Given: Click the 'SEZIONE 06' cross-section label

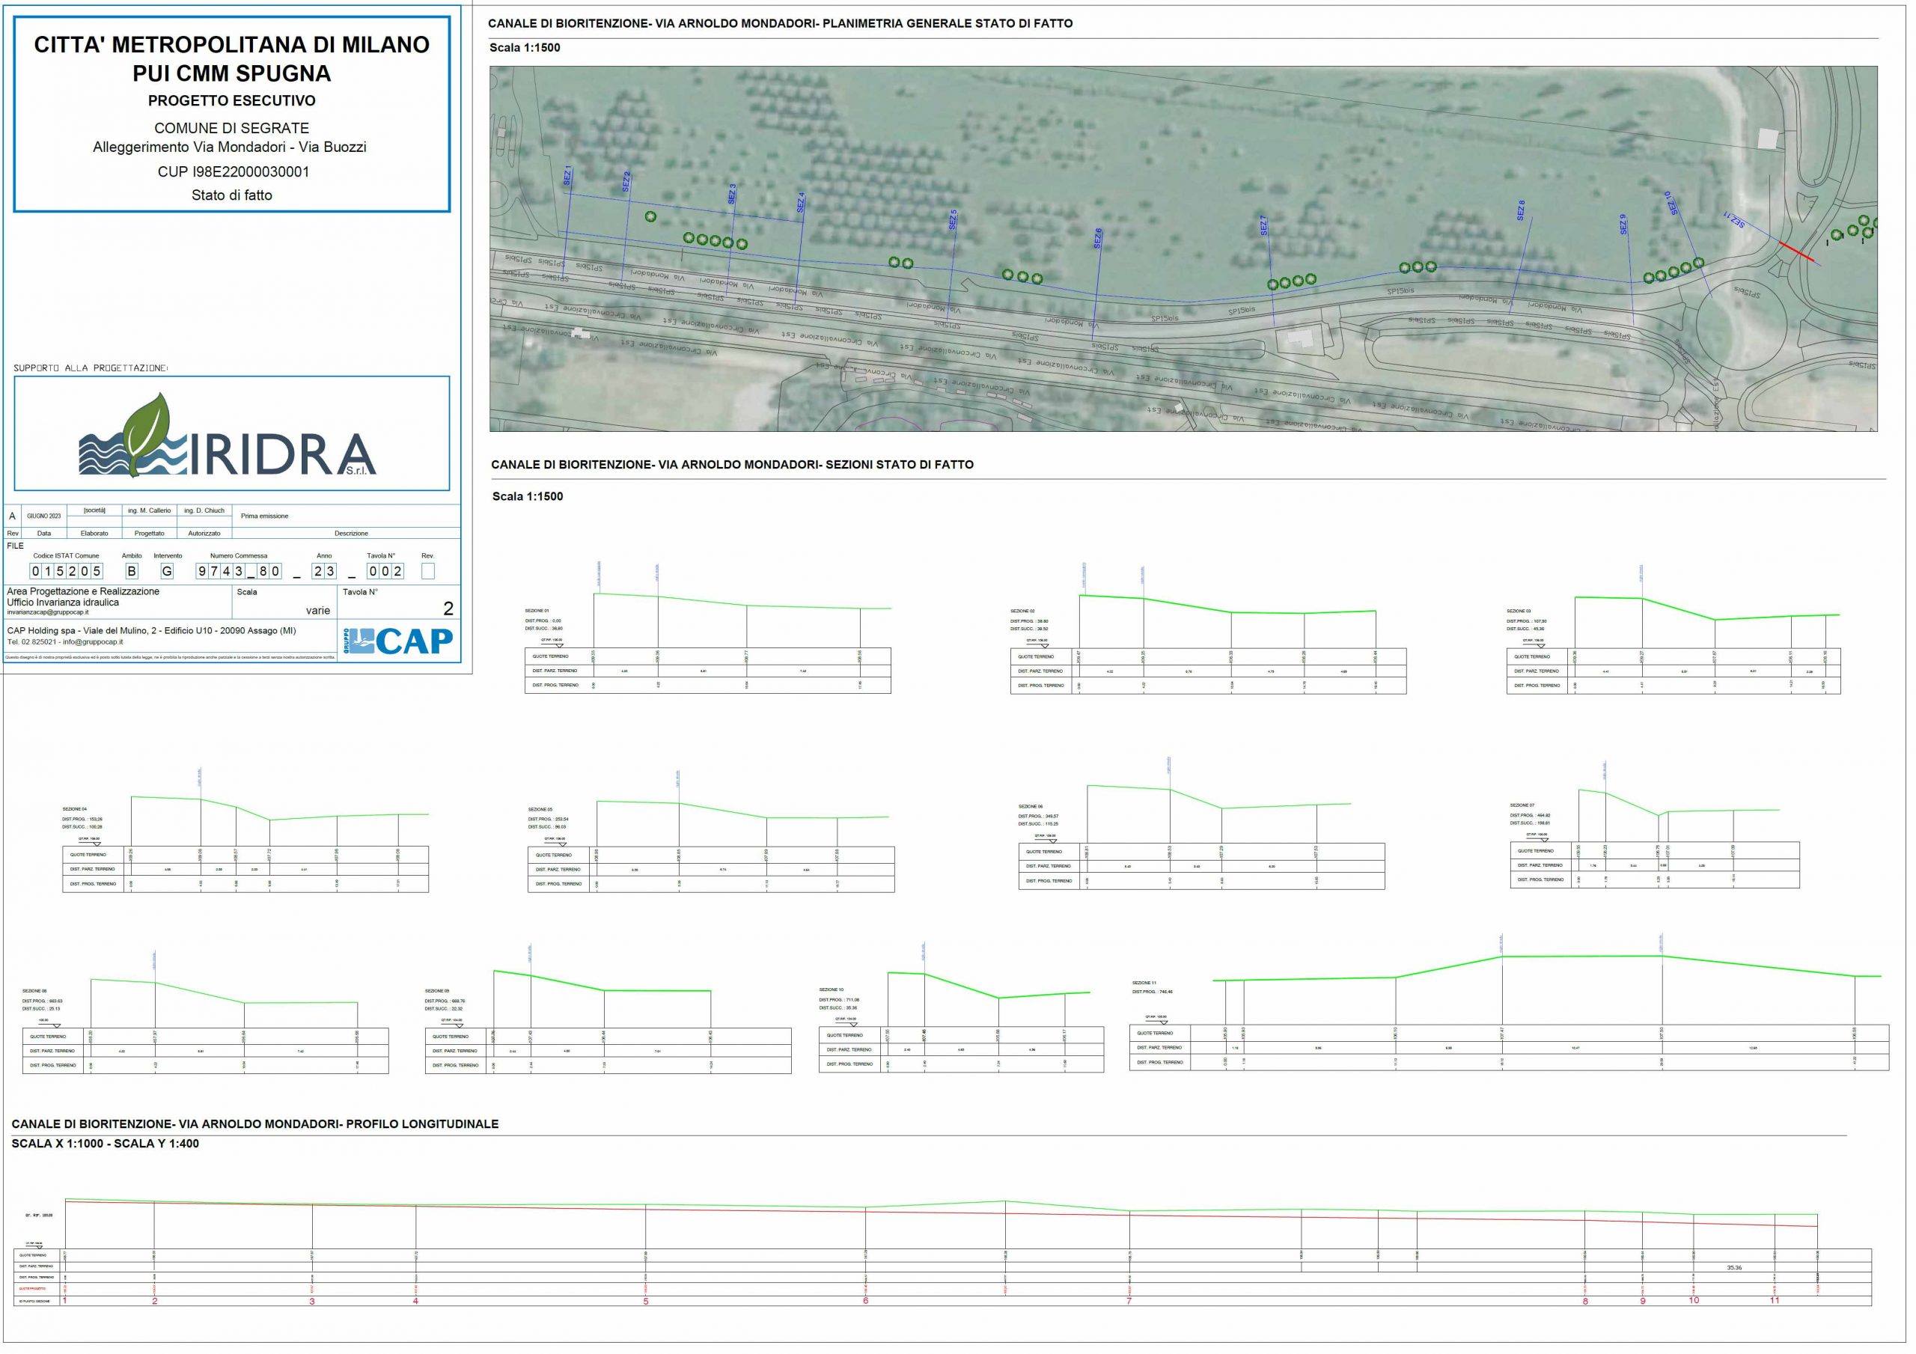Looking at the screenshot, I should coord(1031,807).
